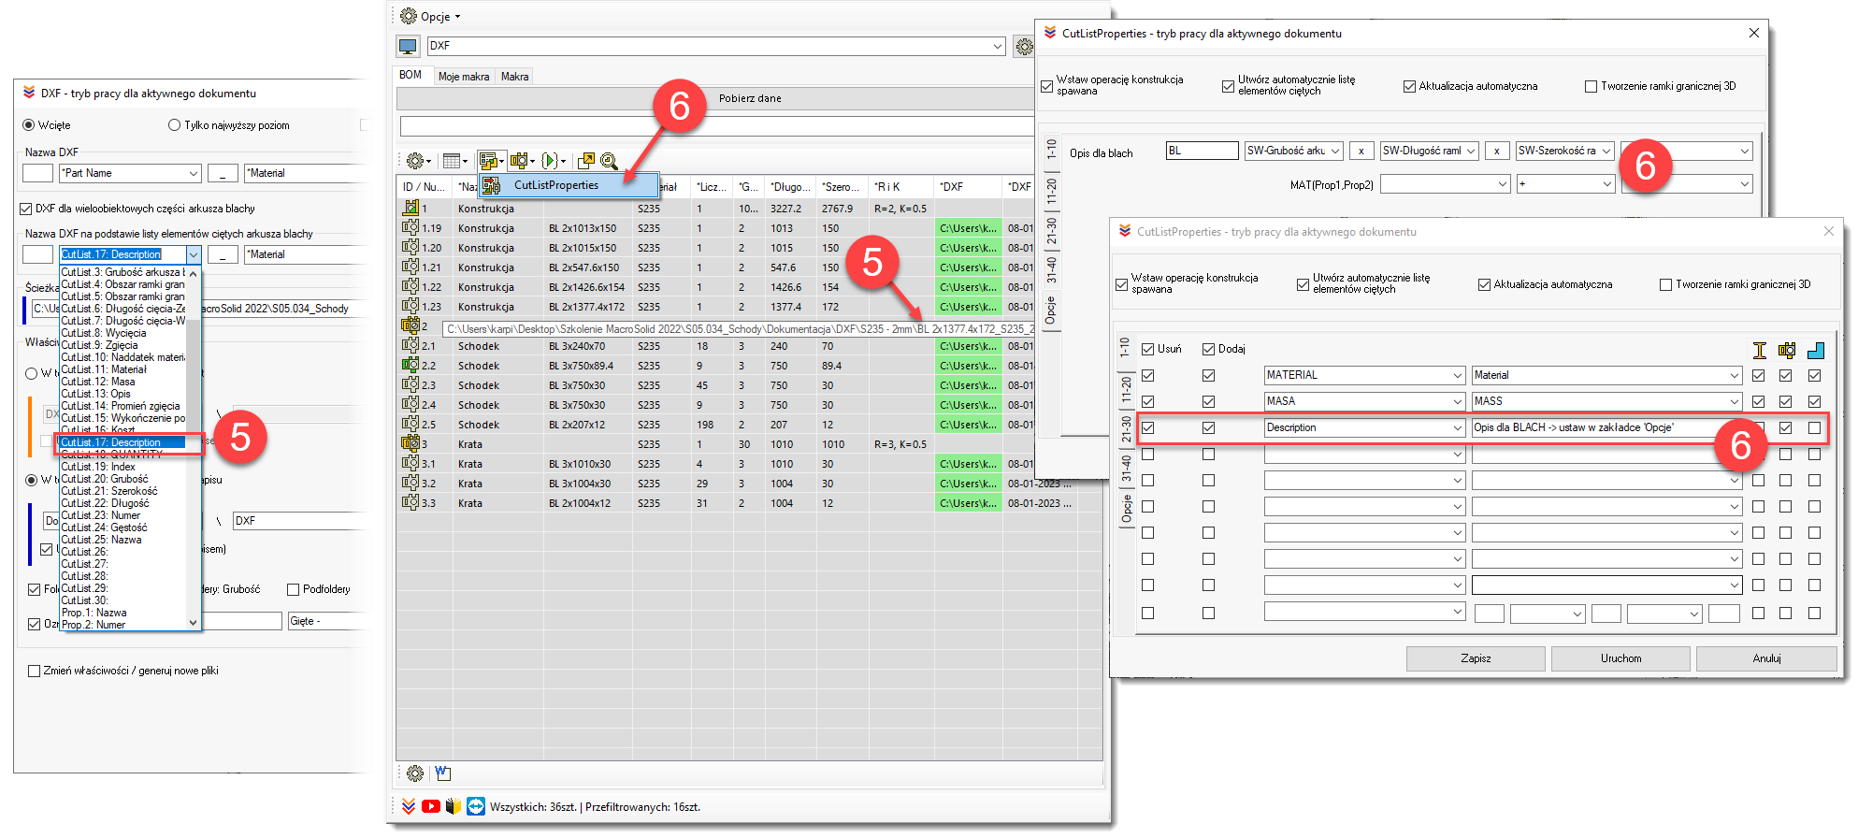Open the MASS value dropdown

coord(1607,401)
